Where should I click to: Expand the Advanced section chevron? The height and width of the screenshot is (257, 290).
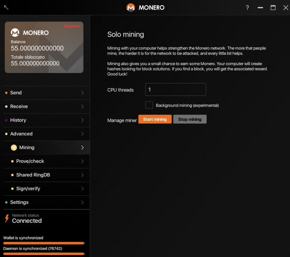(82, 134)
